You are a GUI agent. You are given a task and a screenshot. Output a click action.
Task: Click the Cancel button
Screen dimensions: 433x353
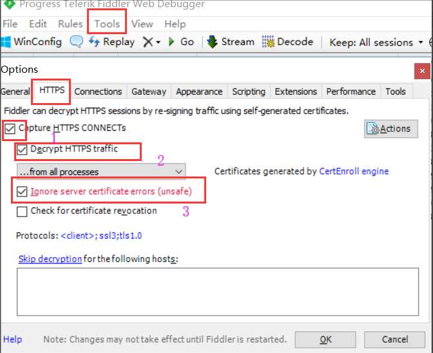(x=394, y=339)
